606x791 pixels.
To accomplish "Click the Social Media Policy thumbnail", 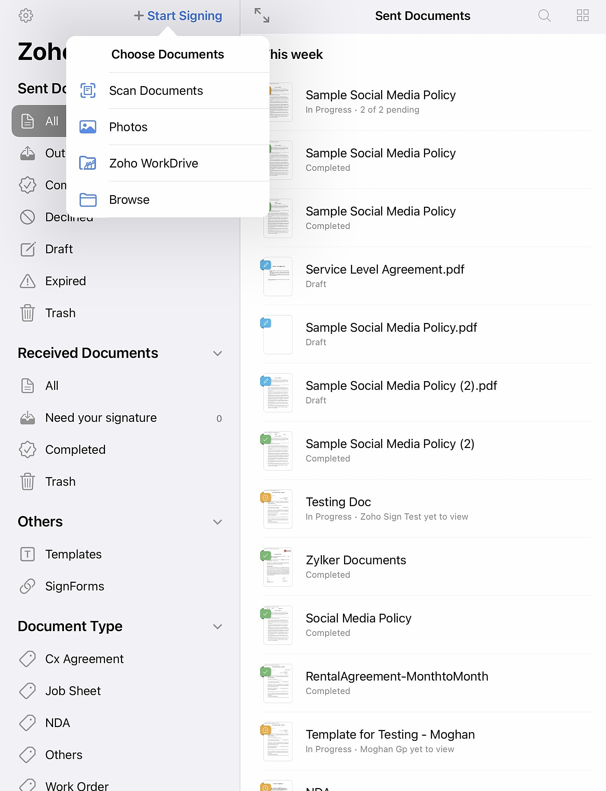I will [x=278, y=625].
